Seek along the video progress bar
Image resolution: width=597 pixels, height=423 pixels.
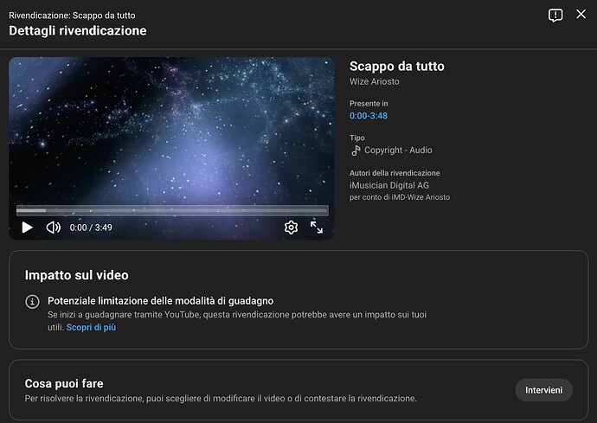[x=172, y=210]
